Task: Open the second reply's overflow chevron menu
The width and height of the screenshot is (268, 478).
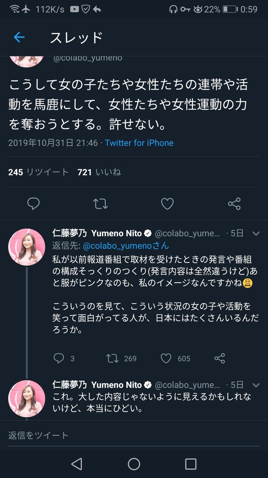Action: coord(256,385)
